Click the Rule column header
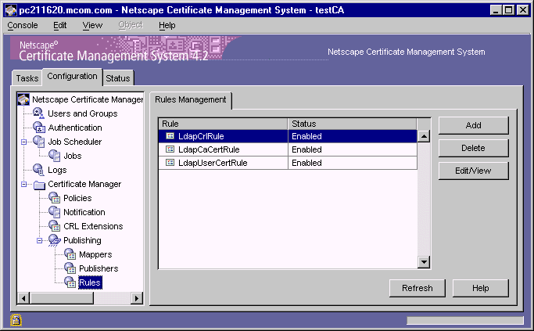Screen dimensions: 534x331 224,124
